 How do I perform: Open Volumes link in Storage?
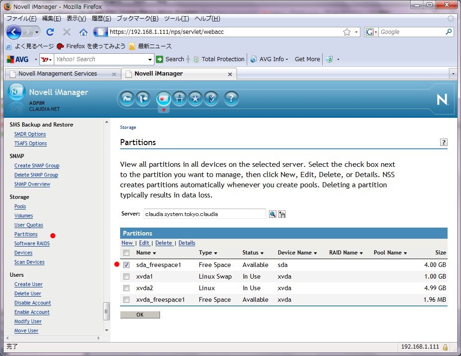tap(24, 216)
